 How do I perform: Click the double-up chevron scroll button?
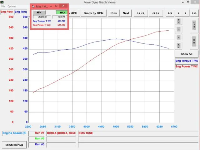click(178, 21)
